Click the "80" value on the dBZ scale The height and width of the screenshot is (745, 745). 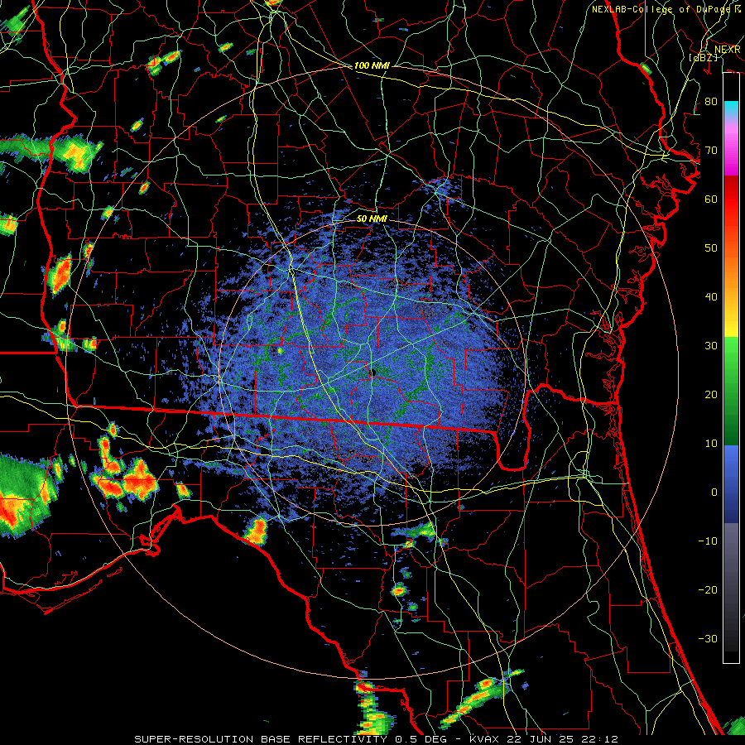pos(711,101)
